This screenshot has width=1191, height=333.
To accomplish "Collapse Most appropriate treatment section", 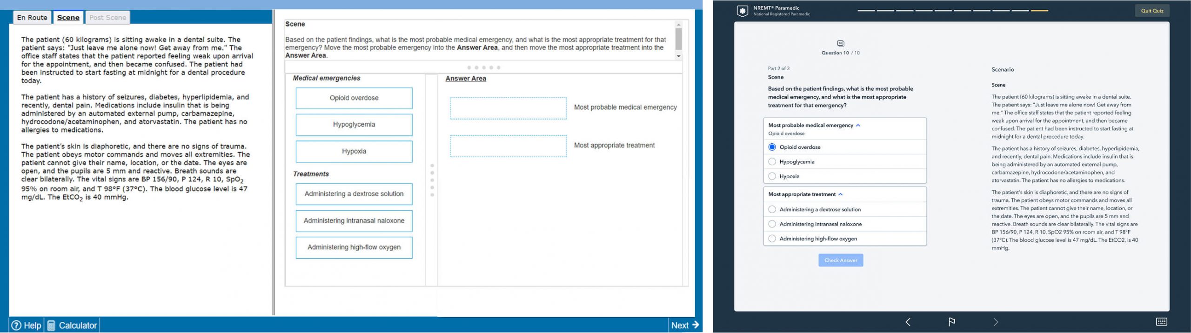I will 840,194.
